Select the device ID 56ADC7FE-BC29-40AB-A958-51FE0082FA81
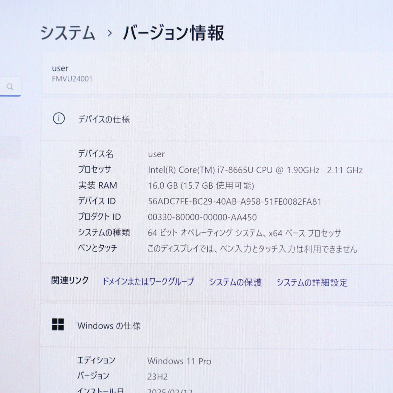The image size is (393, 393). pos(234,201)
